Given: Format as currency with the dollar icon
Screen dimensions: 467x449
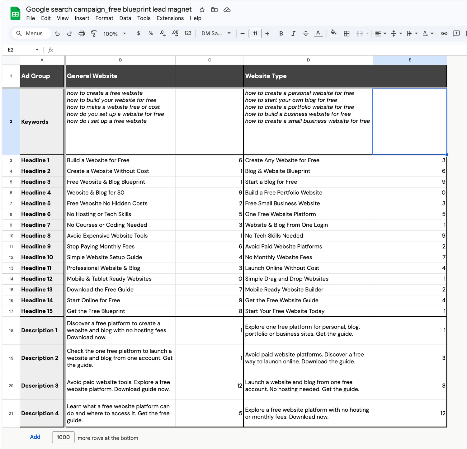Looking at the screenshot, I should point(139,33).
